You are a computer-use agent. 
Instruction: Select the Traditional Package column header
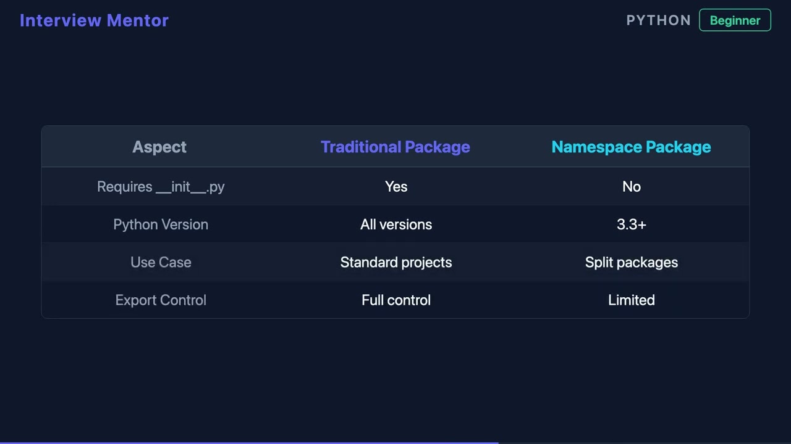click(x=395, y=147)
